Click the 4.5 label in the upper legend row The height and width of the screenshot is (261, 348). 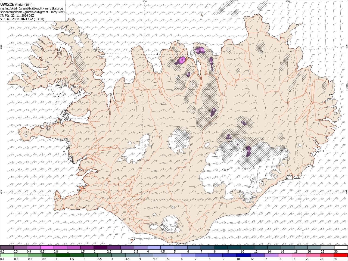pyautogui.click(x=163, y=251)
